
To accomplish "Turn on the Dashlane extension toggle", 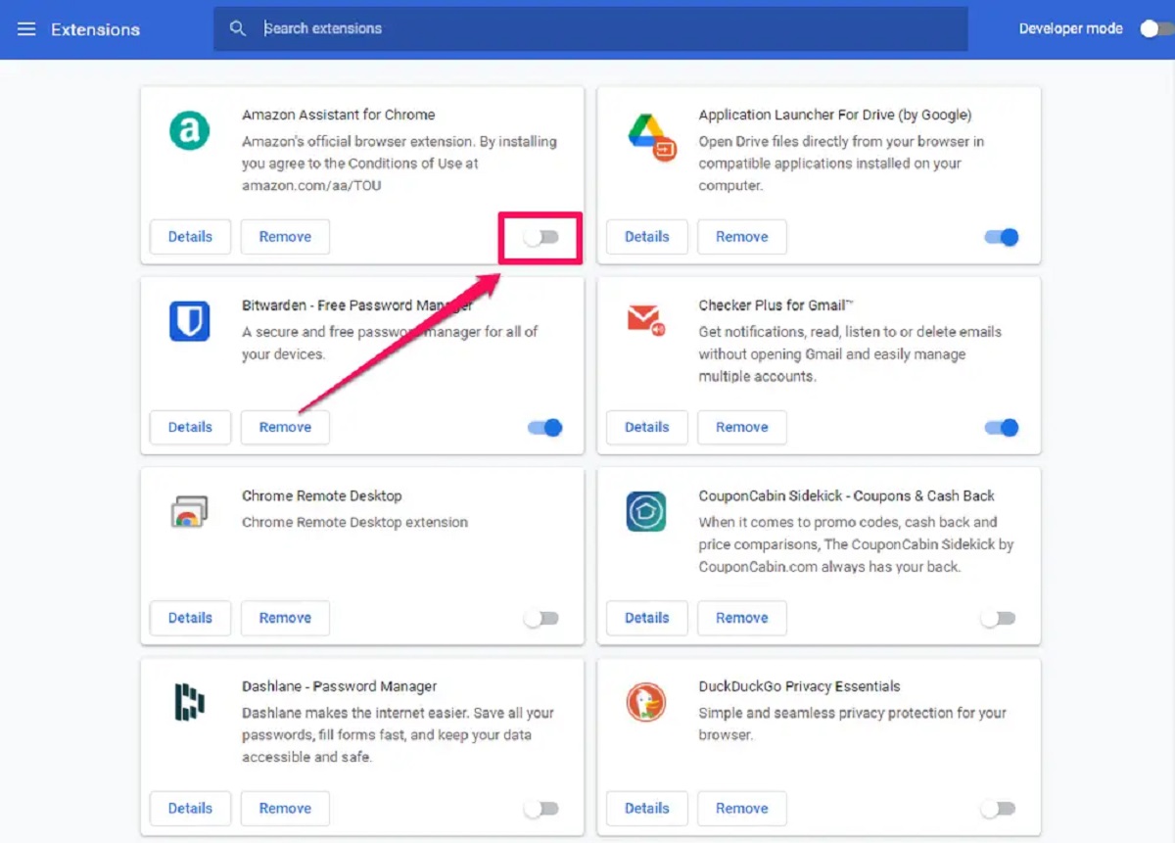I will point(540,809).
